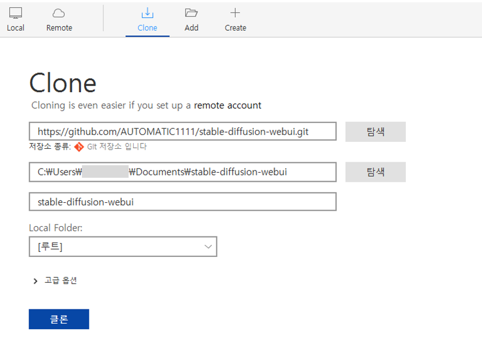Click the Add folder icon

[191, 13]
